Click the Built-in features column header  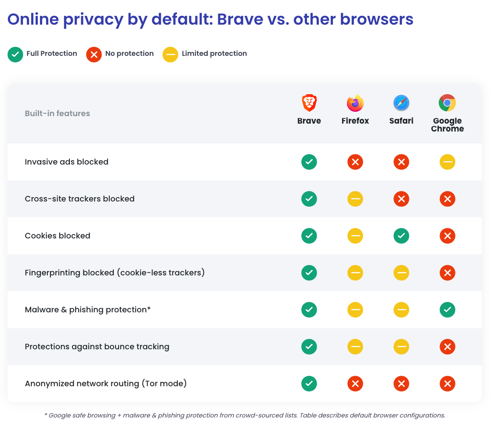pyautogui.click(x=57, y=113)
